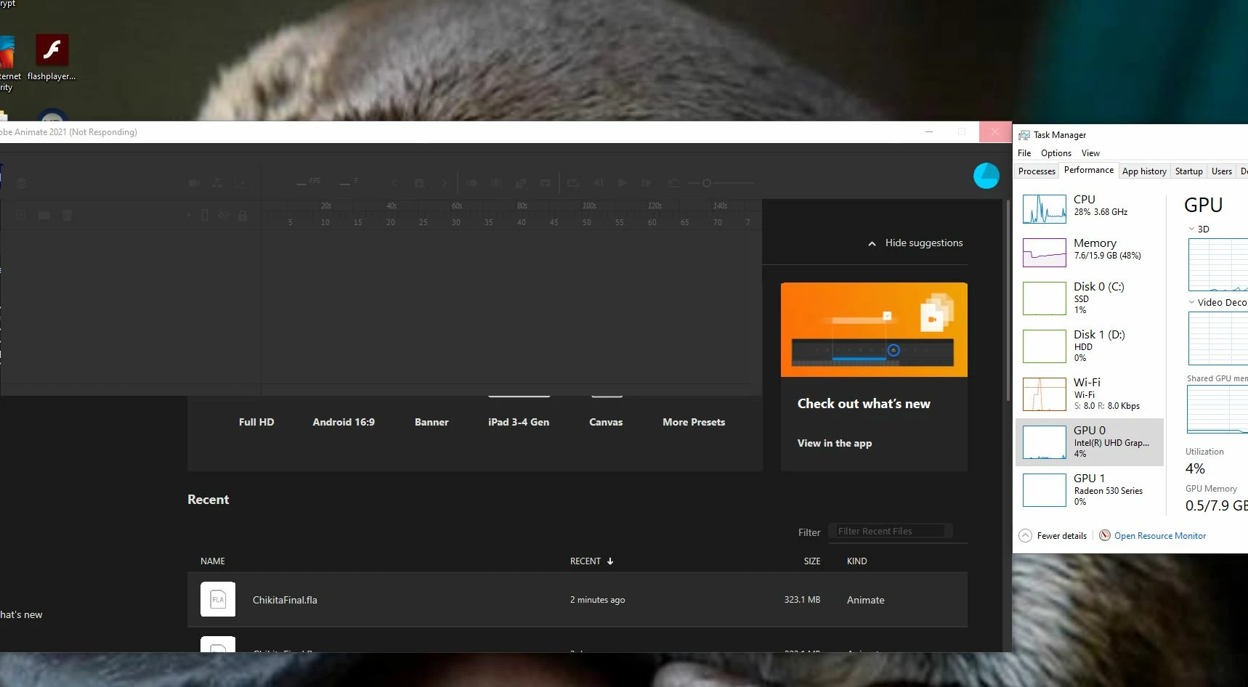Go to previous keyframe arrow
This screenshot has height=687, width=1248.
pyautogui.click(x=394, y=183)
